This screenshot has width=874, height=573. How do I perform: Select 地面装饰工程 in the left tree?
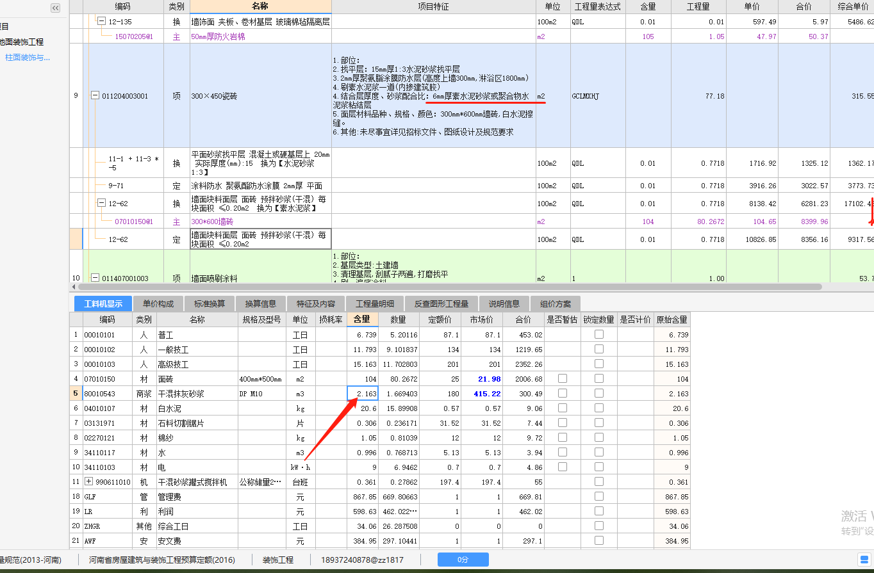point(22,42)
